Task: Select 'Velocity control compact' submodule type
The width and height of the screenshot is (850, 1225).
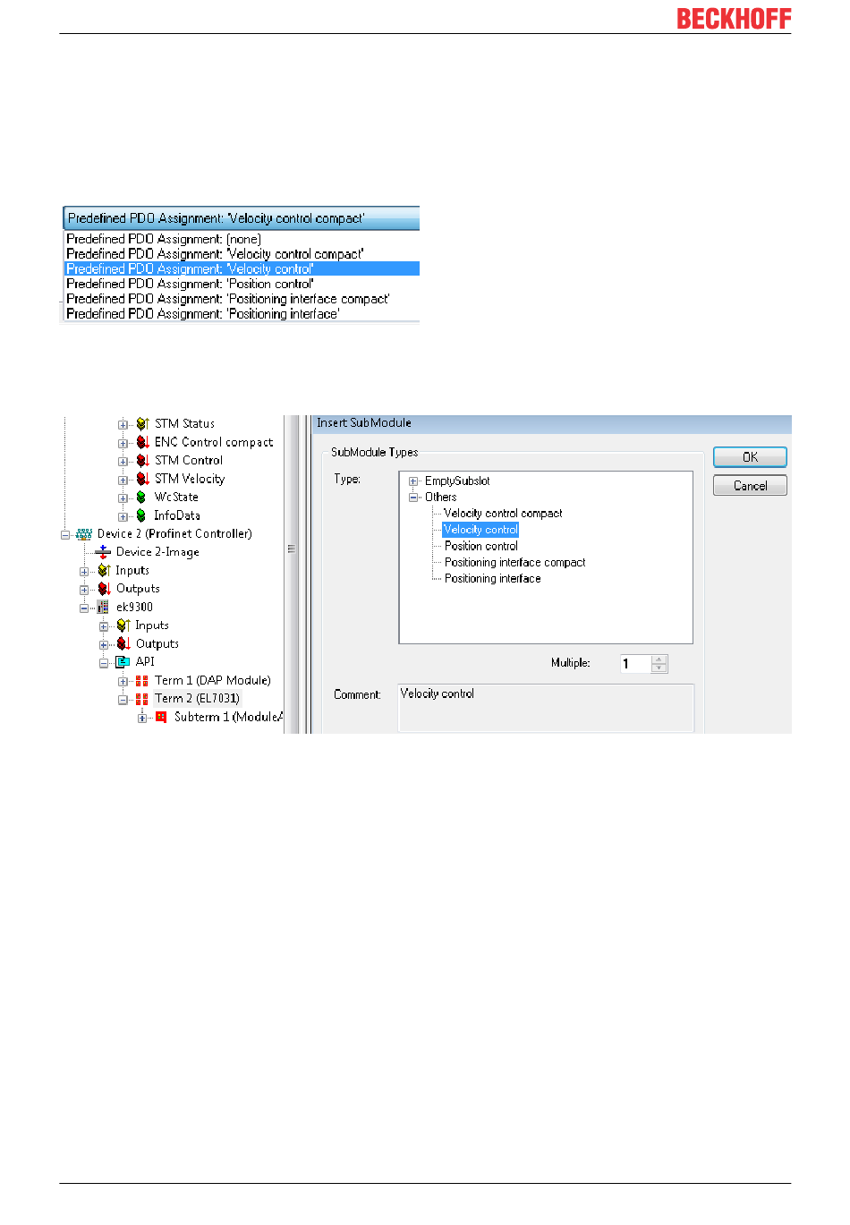Action: tap(503, 514)
